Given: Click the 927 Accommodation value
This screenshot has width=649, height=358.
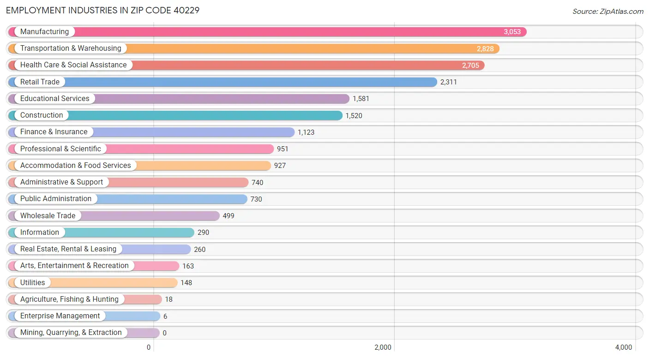Looking at the screenshot, I should point(280,166).
